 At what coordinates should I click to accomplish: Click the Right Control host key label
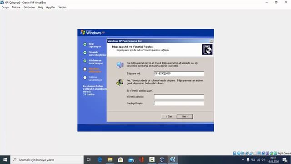pos(284,153)
